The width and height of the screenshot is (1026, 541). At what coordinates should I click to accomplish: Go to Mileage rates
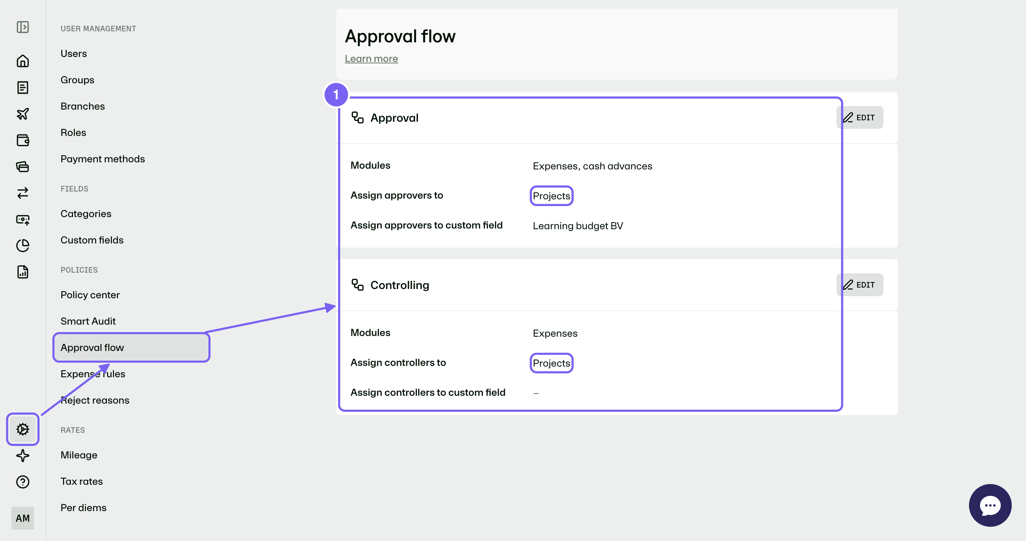(x=79, y=455)
